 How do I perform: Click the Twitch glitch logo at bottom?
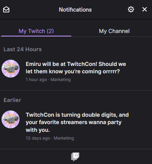click(75, 157)
